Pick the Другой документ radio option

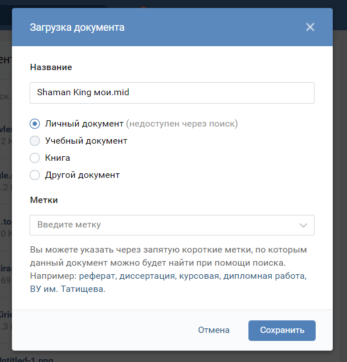(35, 175)
